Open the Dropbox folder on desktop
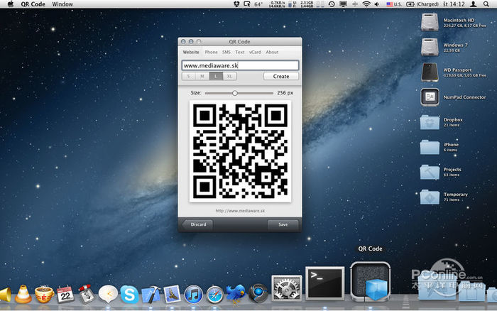497x311 pixels. 430,121
